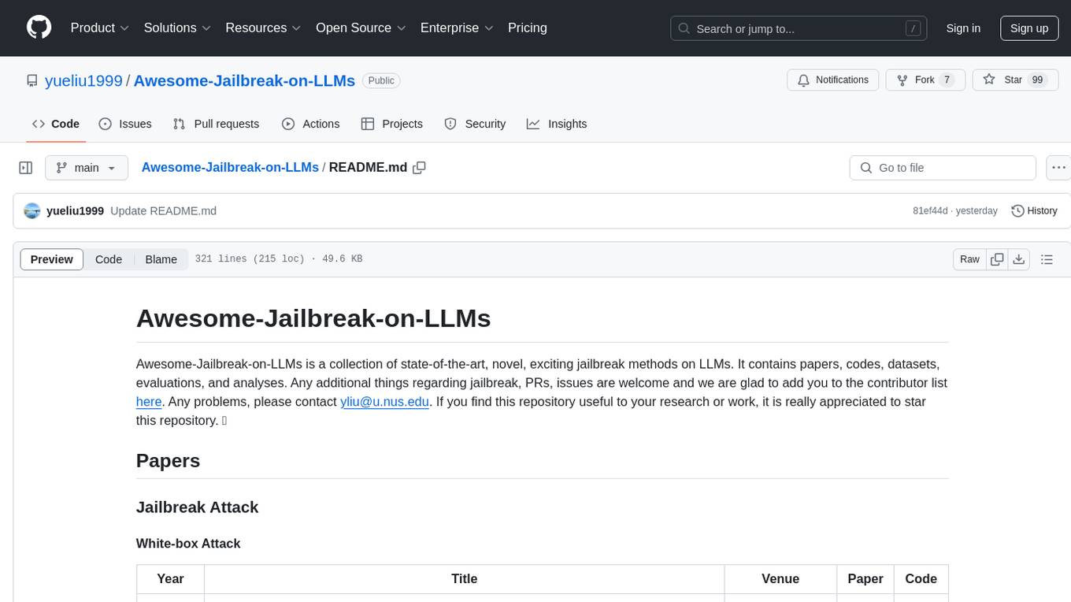Open the Issues tab
The image size is (1071, 602).
click(x=125, y=124)
